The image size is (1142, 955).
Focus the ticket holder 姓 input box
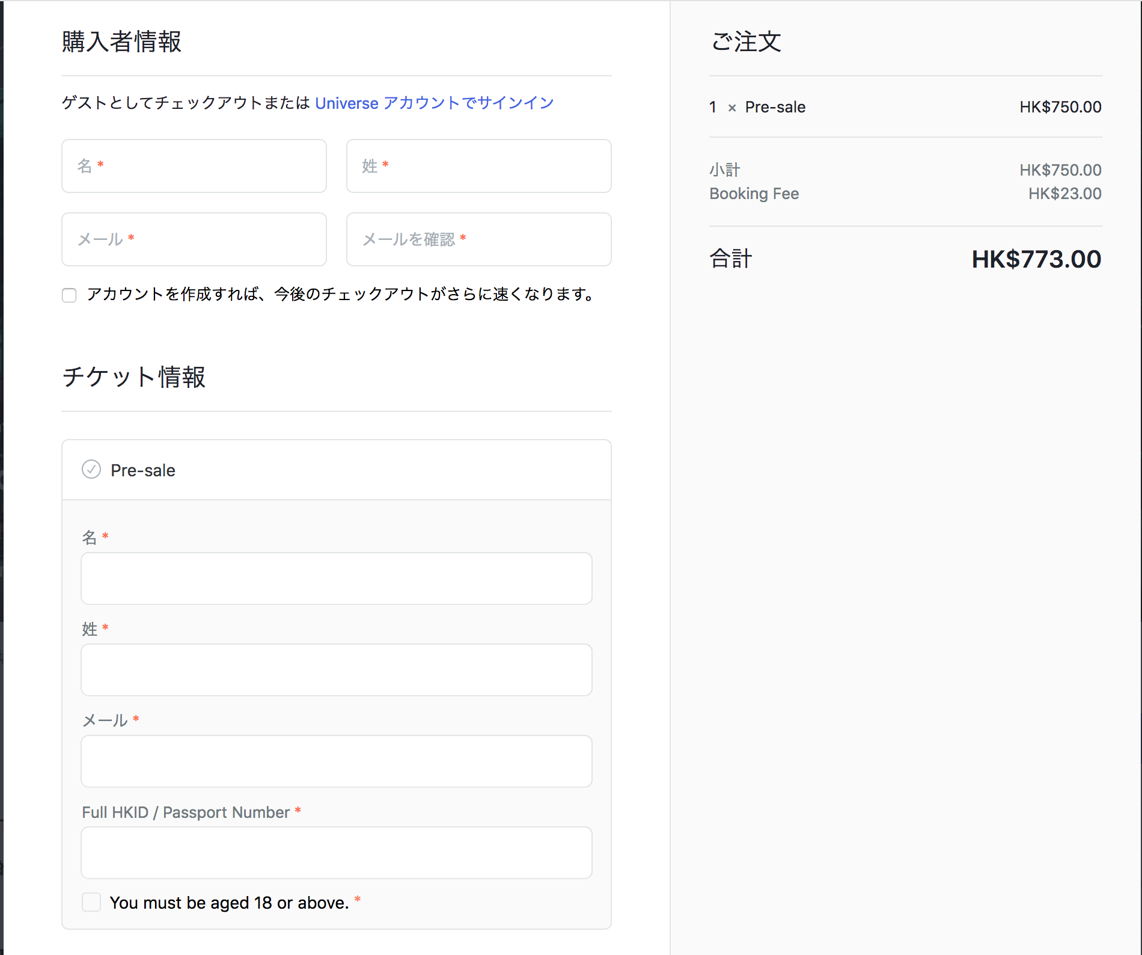(x=337, y=670)
